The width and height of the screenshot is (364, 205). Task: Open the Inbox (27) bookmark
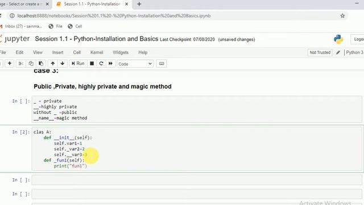click(21, 26)
